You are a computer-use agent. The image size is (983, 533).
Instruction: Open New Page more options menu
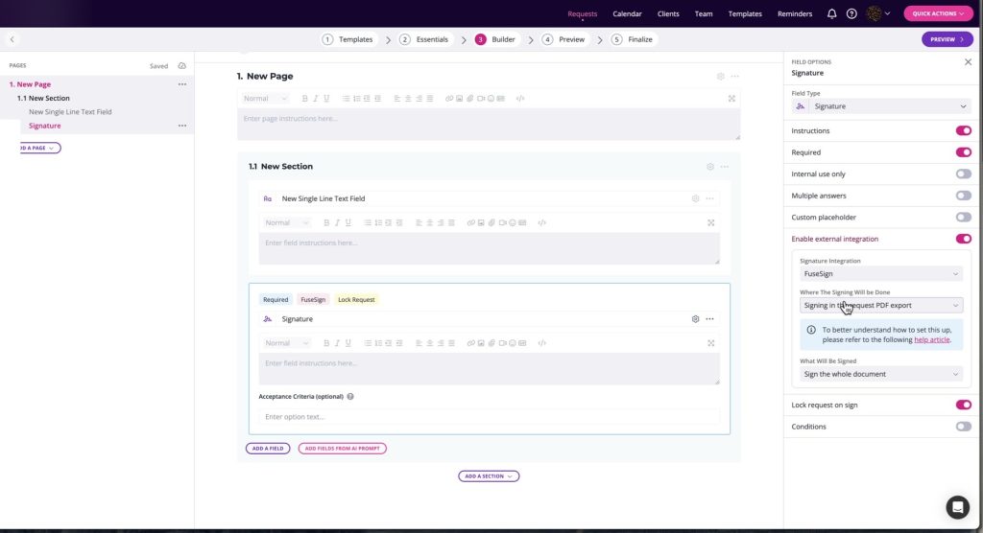734,77
